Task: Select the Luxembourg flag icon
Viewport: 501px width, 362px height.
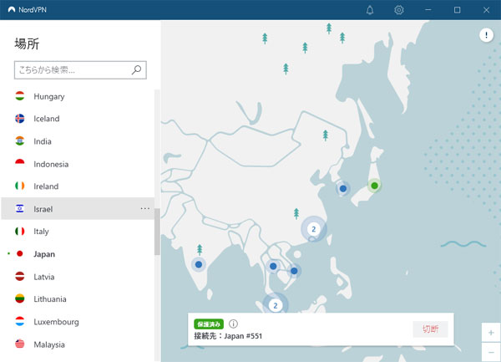Action: click(20, 321)
